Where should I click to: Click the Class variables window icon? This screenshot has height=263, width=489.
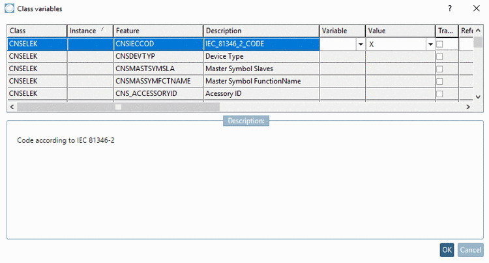point(9,8)
